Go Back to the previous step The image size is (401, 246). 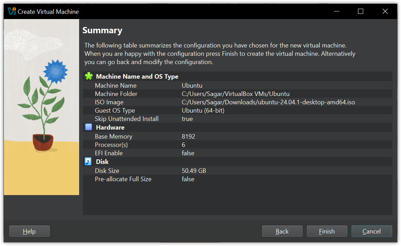tap(282, 231)
